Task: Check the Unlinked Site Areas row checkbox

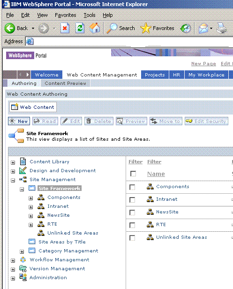Action: point(132,238)
